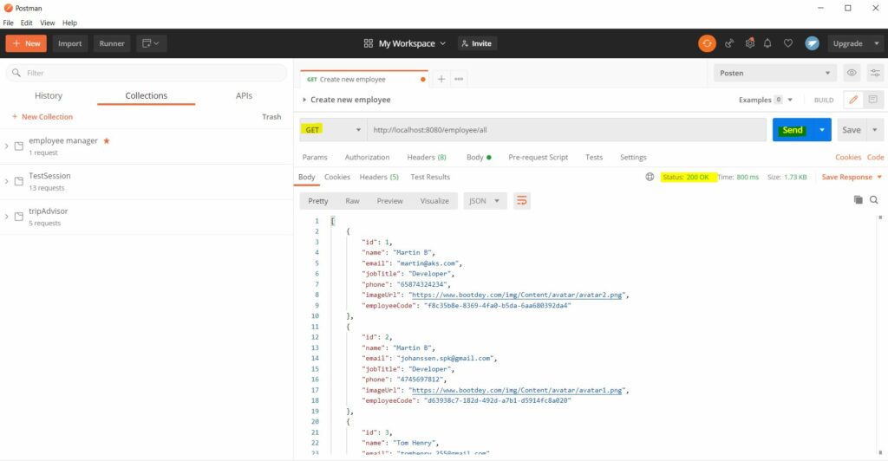This screenshot has width=888, height=461.
Task: Click the open new window icon button
Action: (151, 43)
